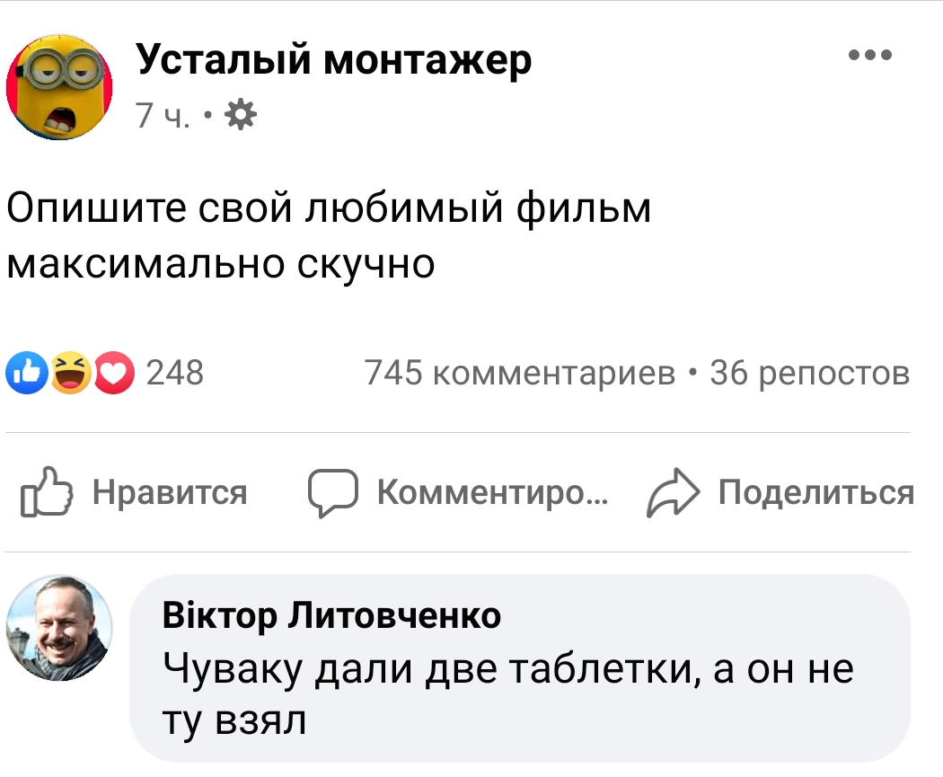
Task: Click the Поделиться button label
Action: pyautogui.click(x=816, y=492)
